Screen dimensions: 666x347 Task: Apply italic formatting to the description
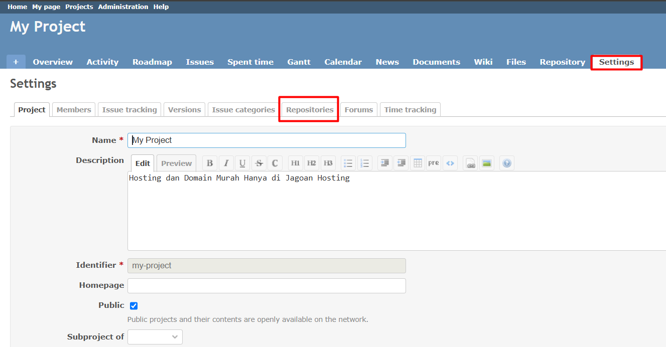(226, 162)
